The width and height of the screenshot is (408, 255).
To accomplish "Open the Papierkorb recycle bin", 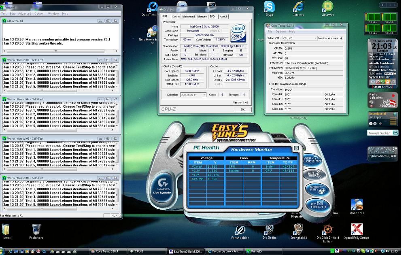I will (x=36, y=232).
